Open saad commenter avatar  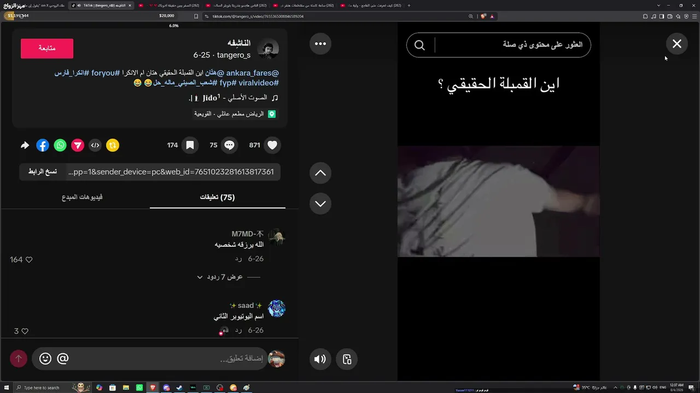click(x=277, y=308)
